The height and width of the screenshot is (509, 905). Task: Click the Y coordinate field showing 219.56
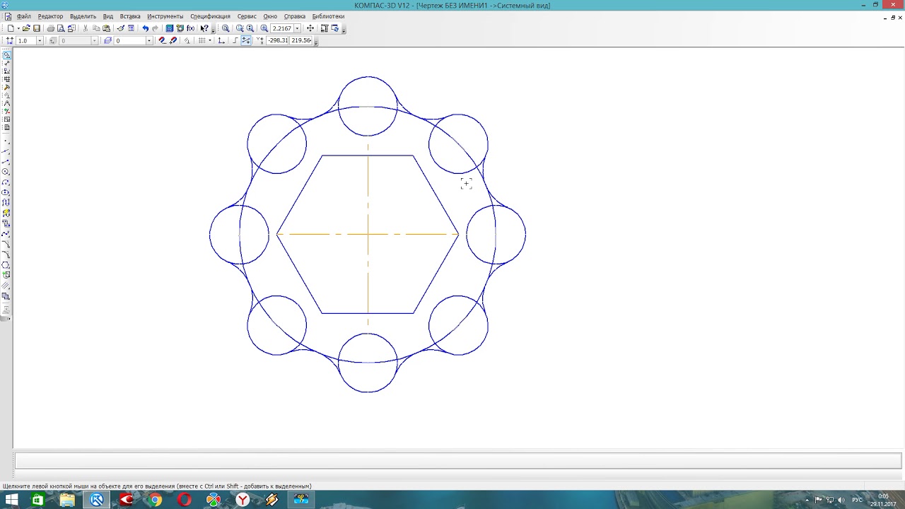pos(302,40)
